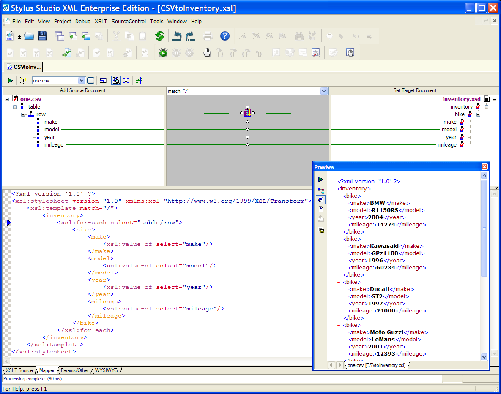Click the Add Source Document button
The image size is (501, 394).
point(83,91)
